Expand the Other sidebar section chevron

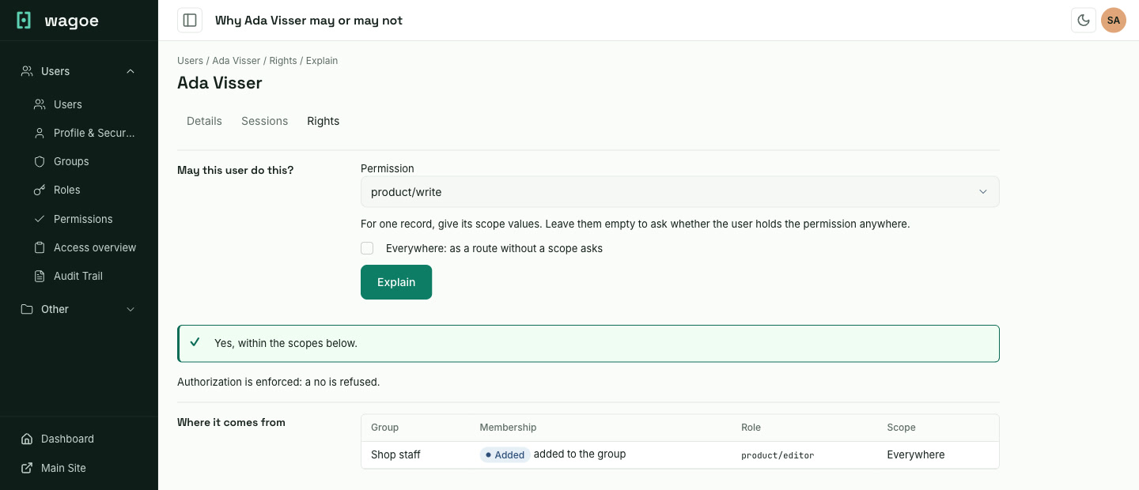tap(131, 309)
